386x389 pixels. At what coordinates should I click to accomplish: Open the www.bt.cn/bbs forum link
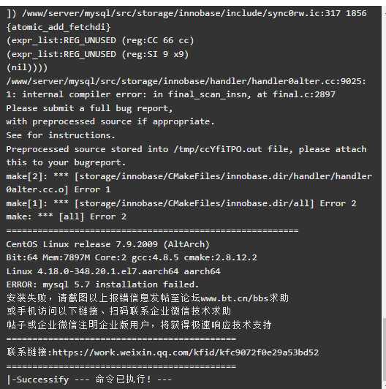coord(235,298)
